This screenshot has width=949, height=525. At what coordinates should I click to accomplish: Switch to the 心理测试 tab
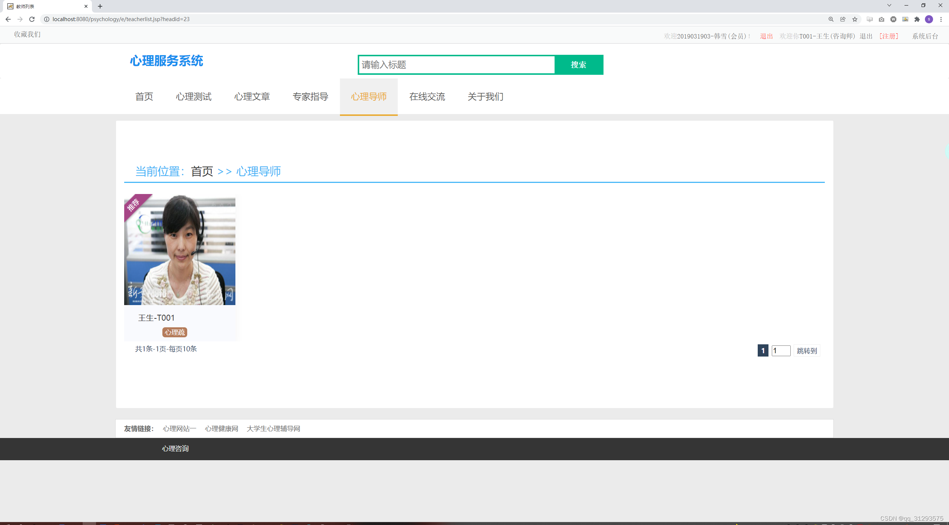coord(193,97)
